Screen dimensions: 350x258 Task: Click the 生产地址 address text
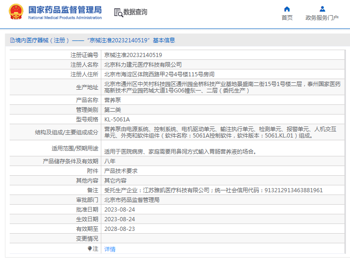click(x=222, y=87)
